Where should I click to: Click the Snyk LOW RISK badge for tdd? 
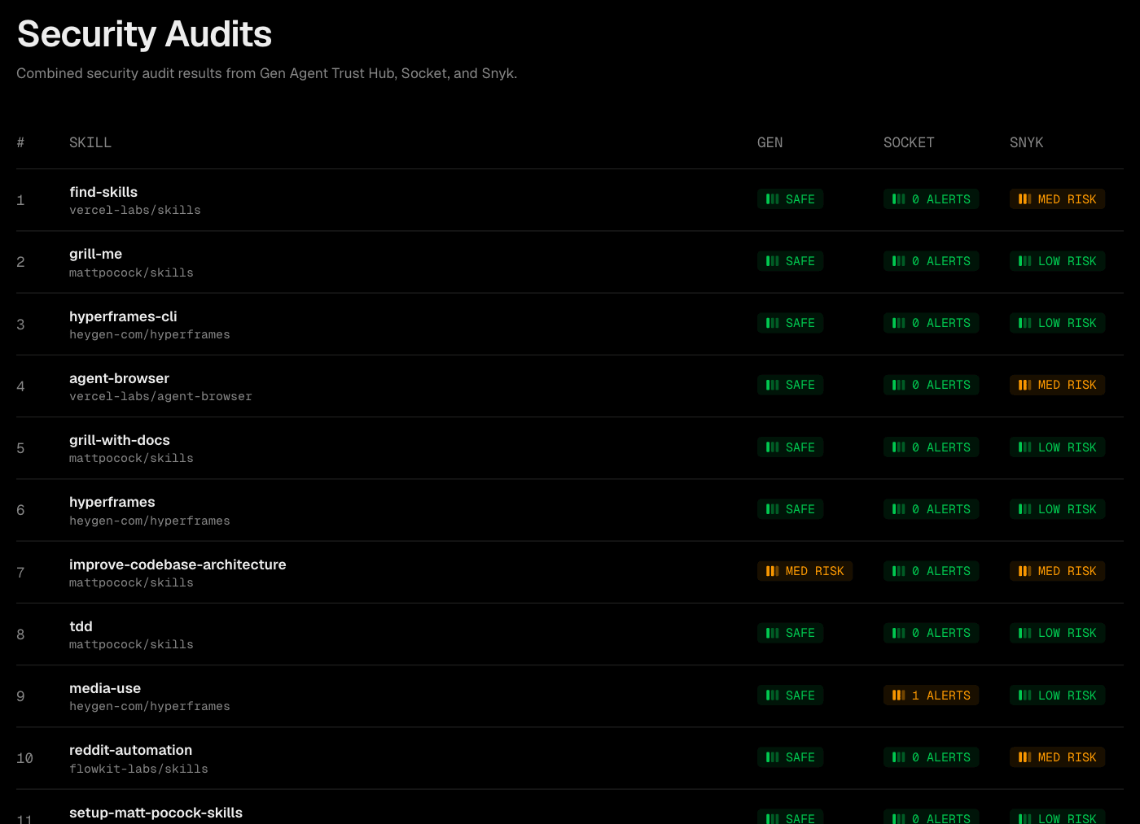pyautogui.click(x=1057, y=633)
